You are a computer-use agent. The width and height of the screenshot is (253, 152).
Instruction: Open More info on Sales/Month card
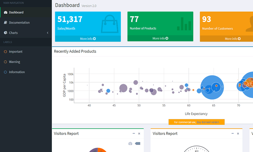click(88, 39)
